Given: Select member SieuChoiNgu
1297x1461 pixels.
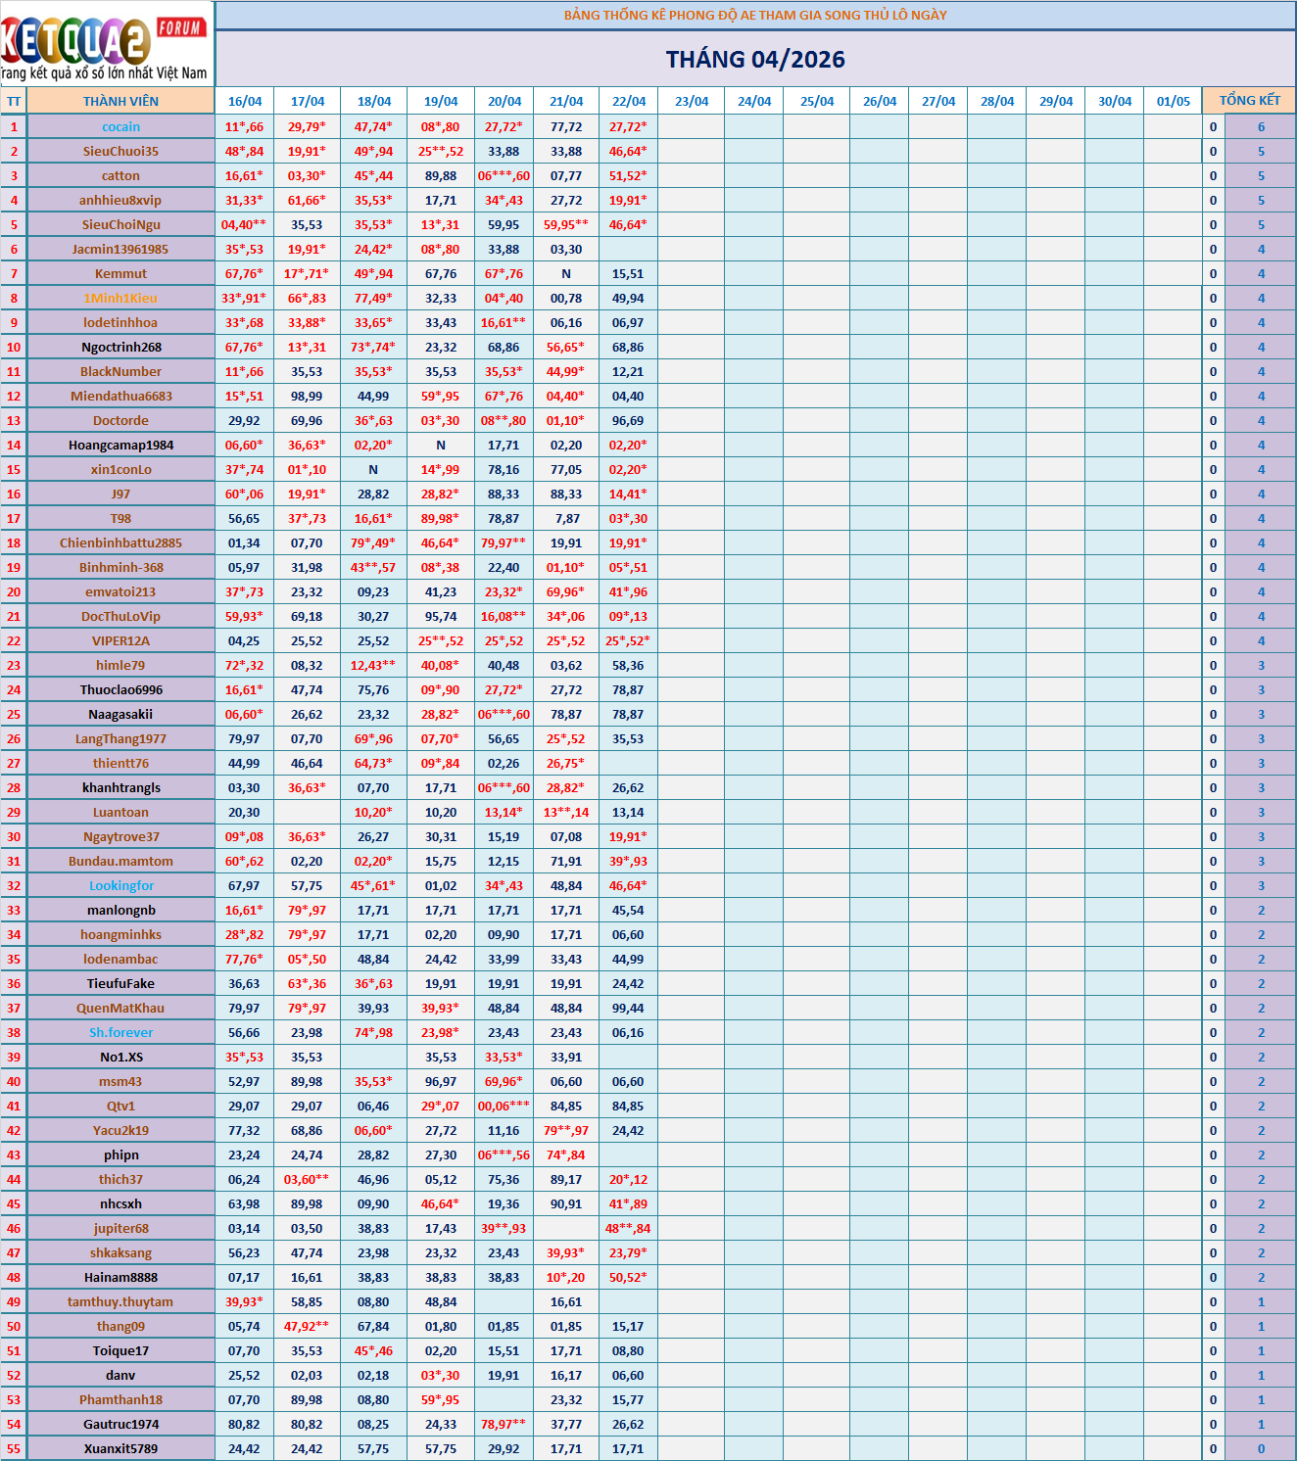Looking at the screenshot, I should tap(120, 224).
